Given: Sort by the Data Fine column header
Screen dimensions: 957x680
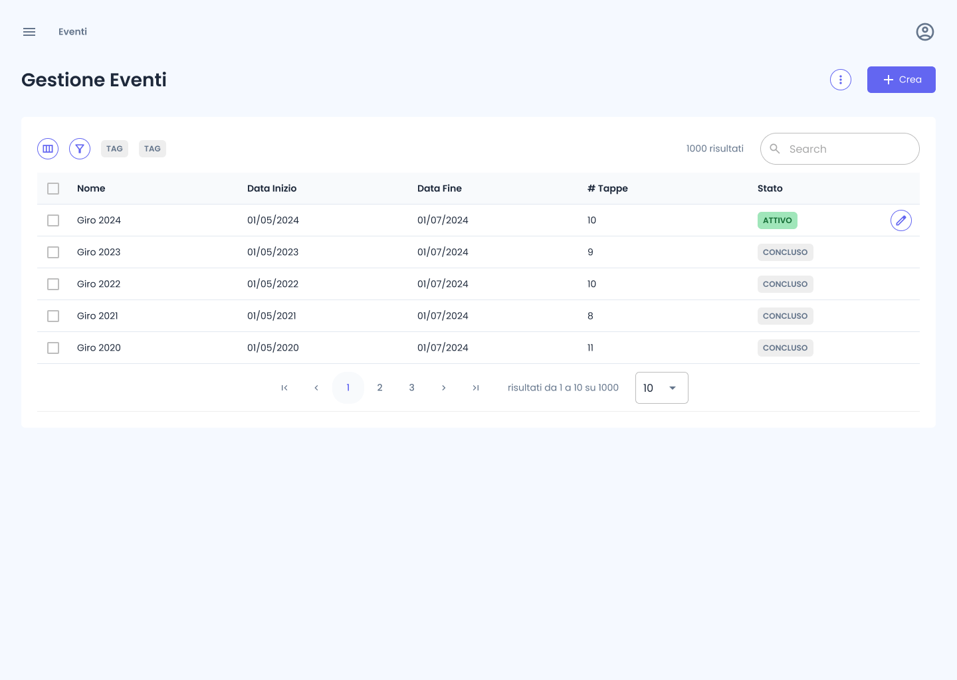Looking at the screenshot, I should coord(439,189).
